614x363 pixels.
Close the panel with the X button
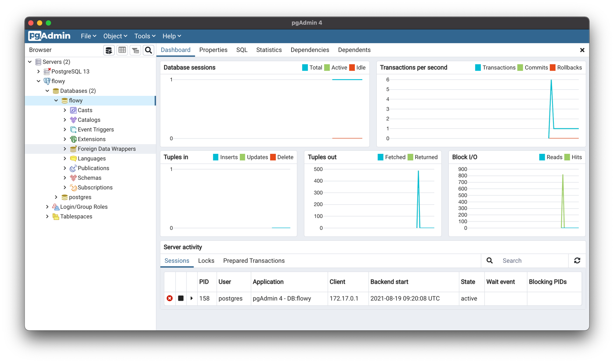582,50
